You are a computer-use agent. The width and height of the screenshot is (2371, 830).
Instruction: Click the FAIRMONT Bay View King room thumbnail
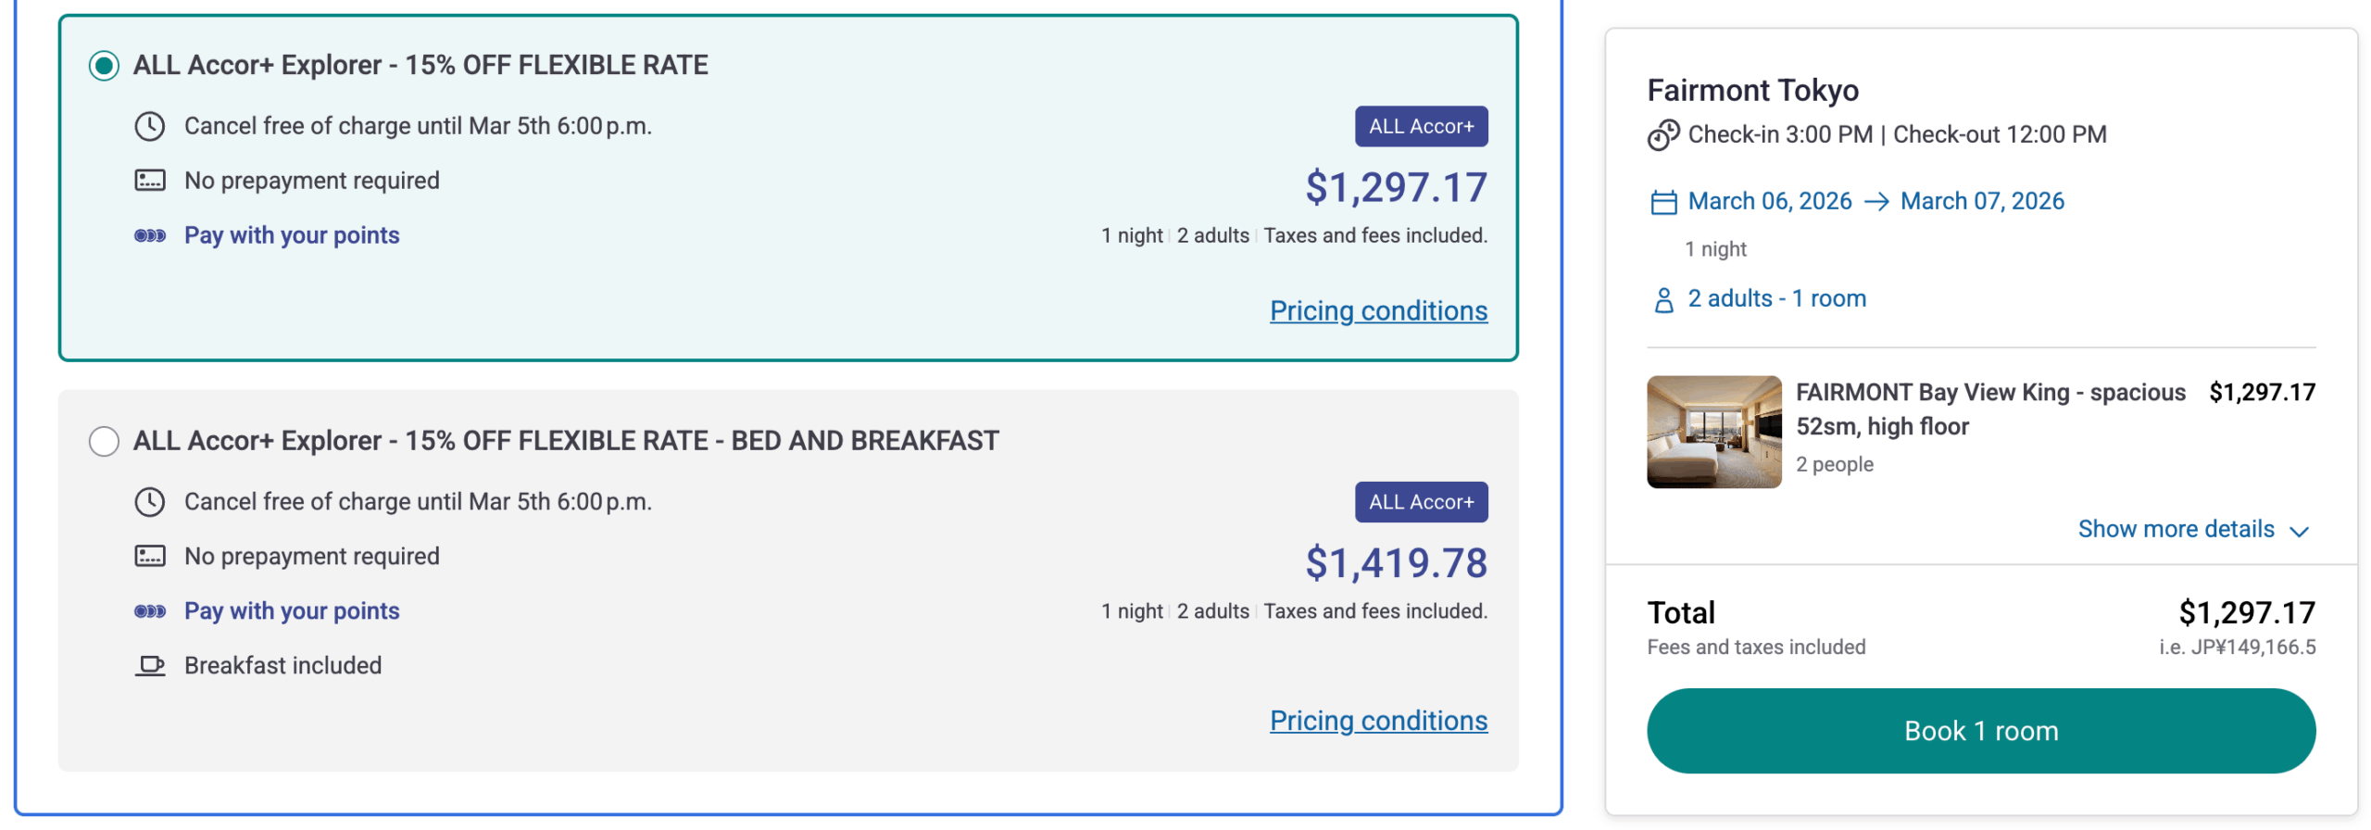pyautogui.click(x=1713, y=434)
